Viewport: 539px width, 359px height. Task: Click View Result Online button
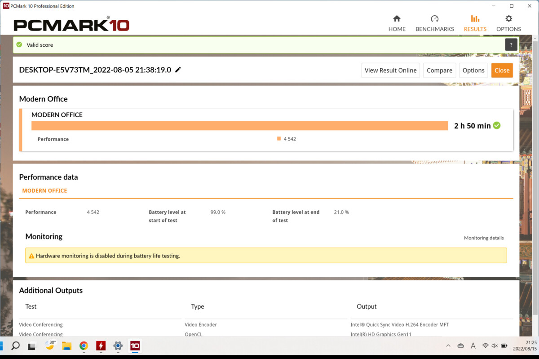(391, 70)
